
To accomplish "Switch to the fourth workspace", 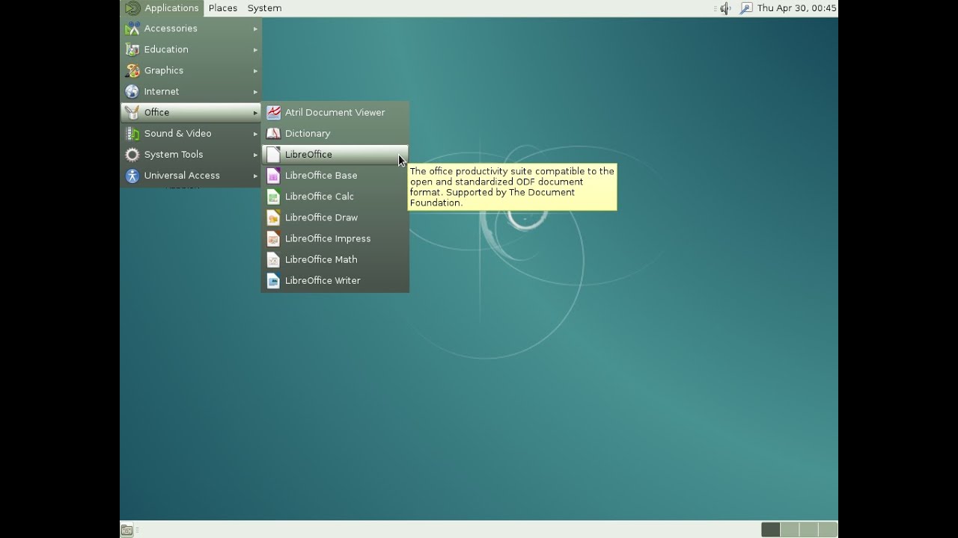I will point(827,530).
